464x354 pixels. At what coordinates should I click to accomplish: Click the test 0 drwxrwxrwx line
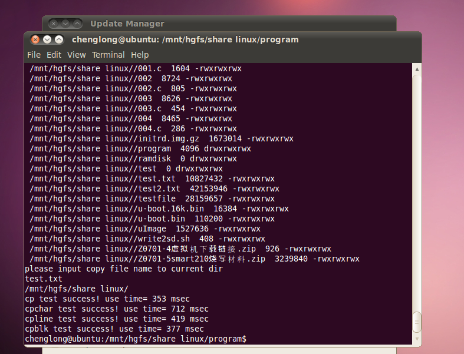(126, 169)
